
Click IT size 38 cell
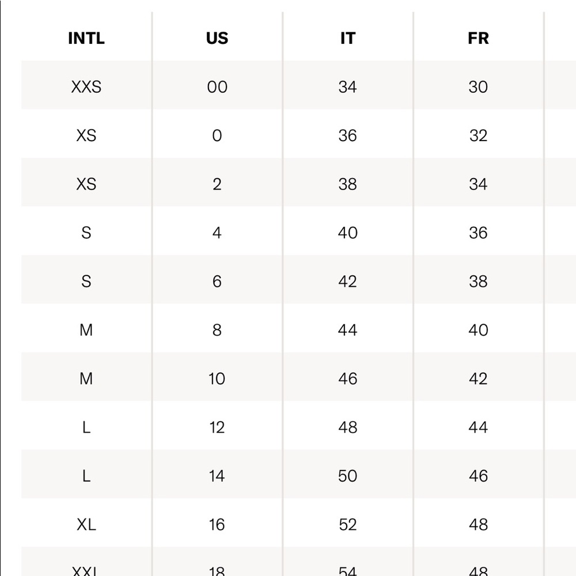[347, 184]
